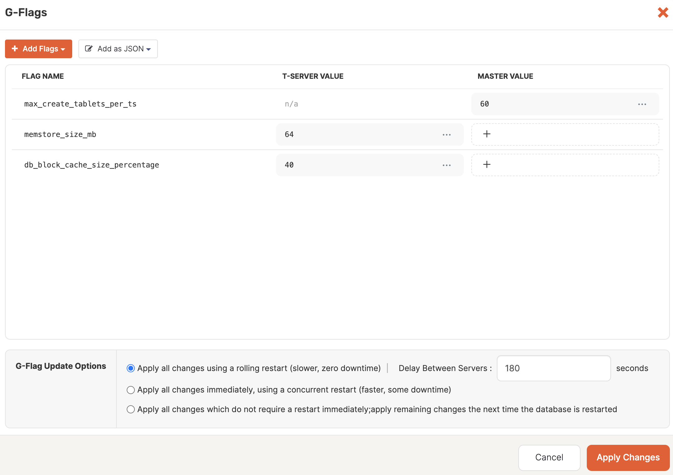Click the Add as JSON button
Viewport: 673px width, 475px height.
[118, 48]
